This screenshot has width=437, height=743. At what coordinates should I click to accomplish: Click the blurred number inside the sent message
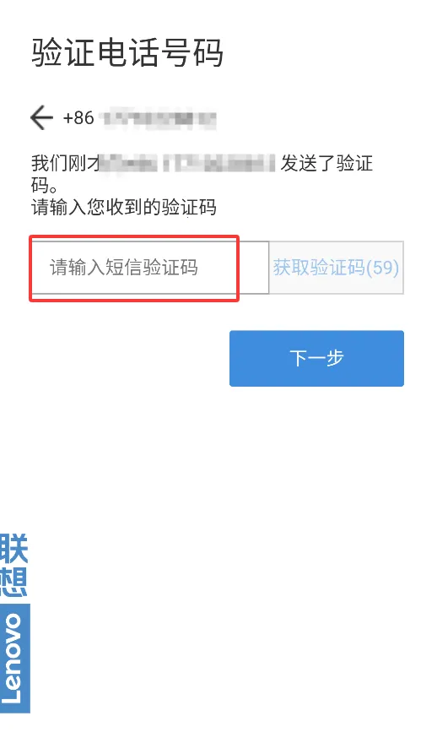(x=187, y=164)
